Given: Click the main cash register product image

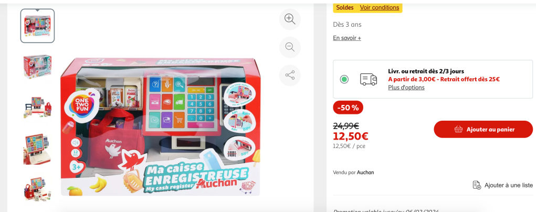Looking at the screenshot, I should (160, 127).
